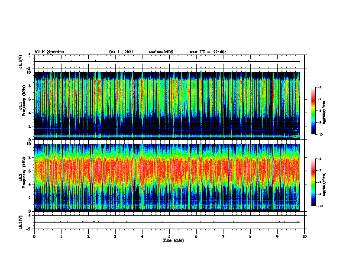Click the "-6" label on the ch.1 color bar
343x265 pixels.
[320, 87]
